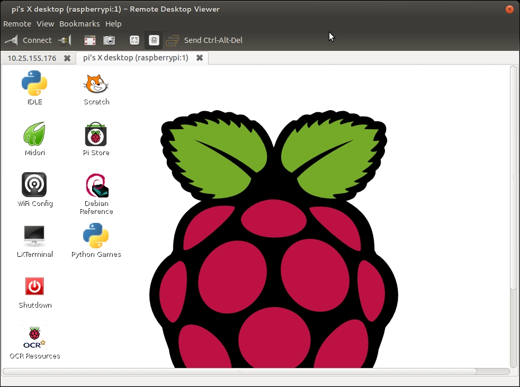
Task: Click the Send Ctrl-Alt-Del label
Action: tap(213, 40)
